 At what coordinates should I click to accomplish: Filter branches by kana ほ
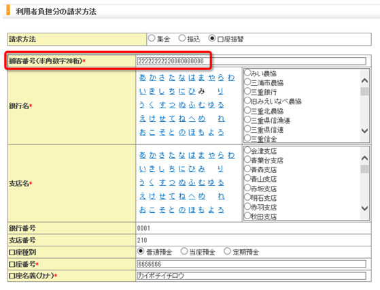click(x=192, y=210)
